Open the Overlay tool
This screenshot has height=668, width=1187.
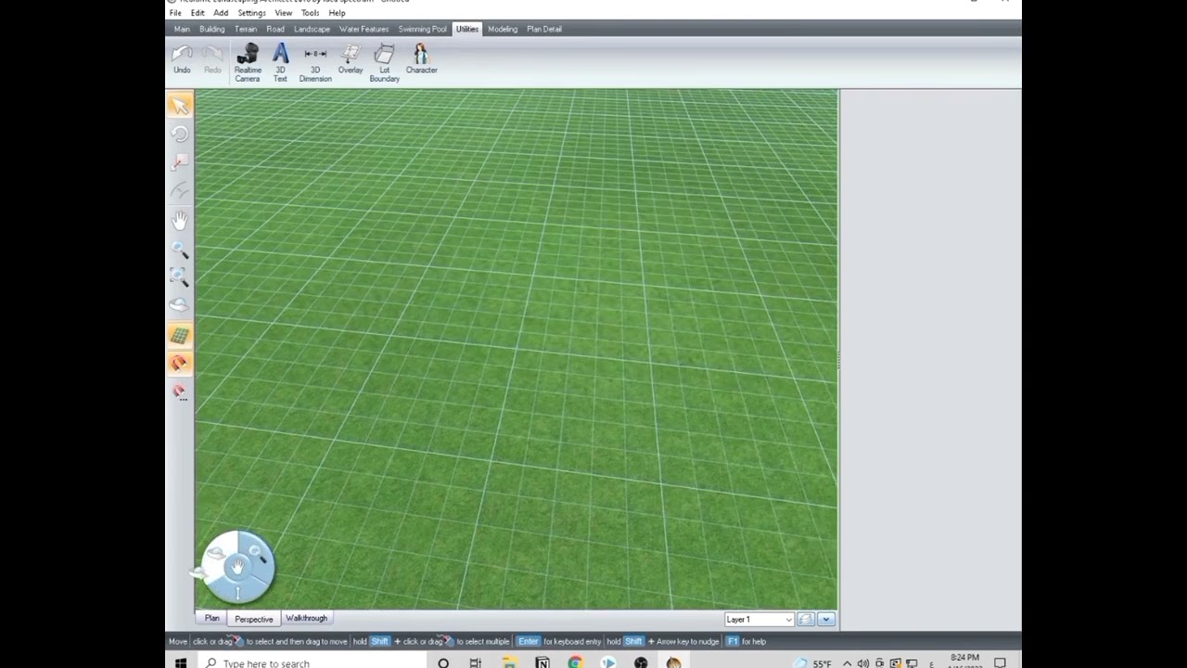tap(351, 59)
